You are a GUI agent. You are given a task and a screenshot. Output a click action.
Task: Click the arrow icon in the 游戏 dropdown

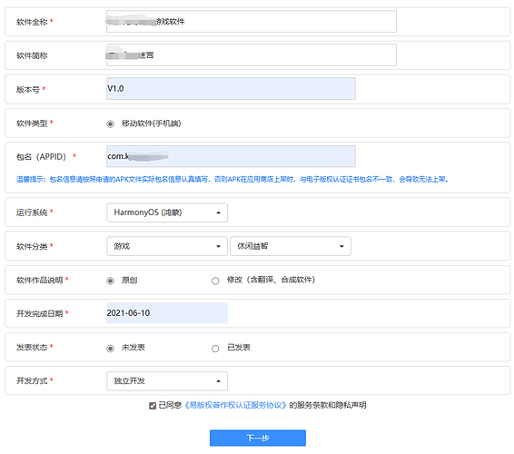[x=218, y=246]
